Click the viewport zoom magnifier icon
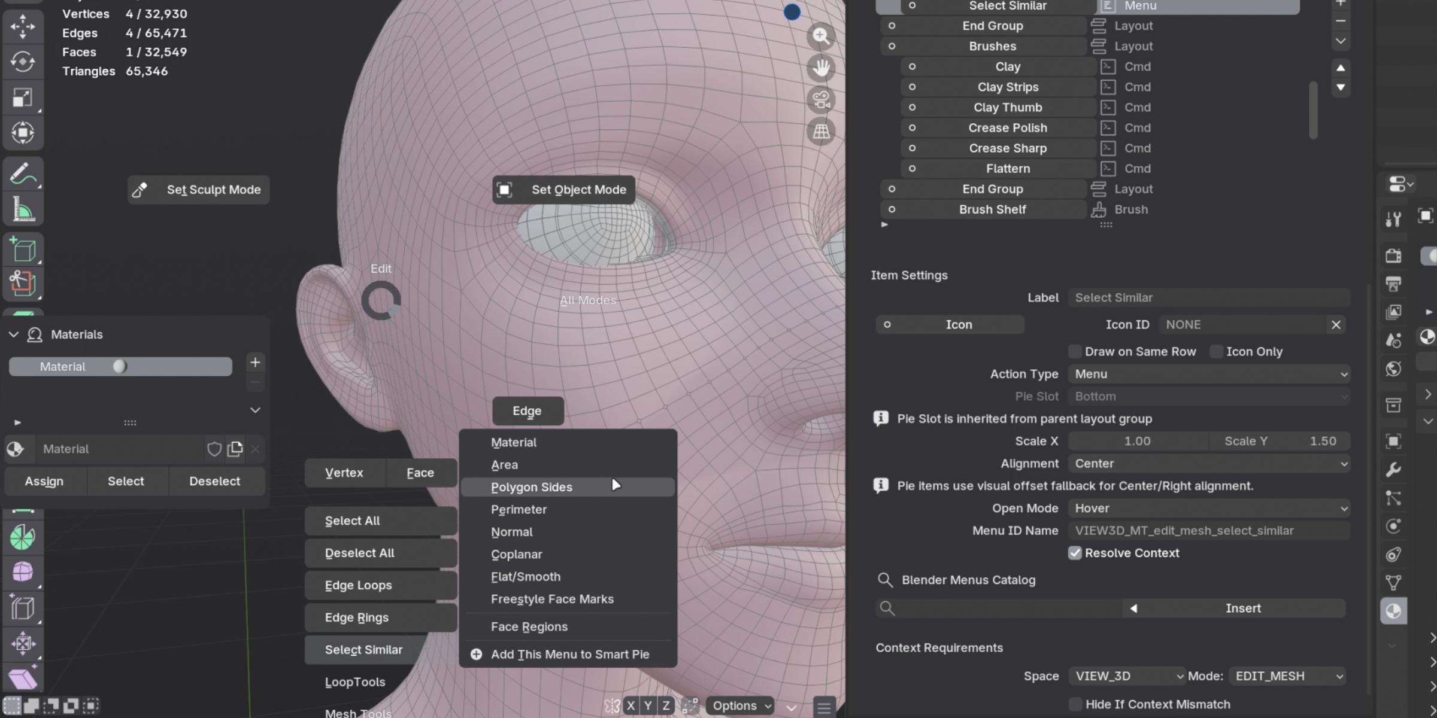 pos(821,36)
